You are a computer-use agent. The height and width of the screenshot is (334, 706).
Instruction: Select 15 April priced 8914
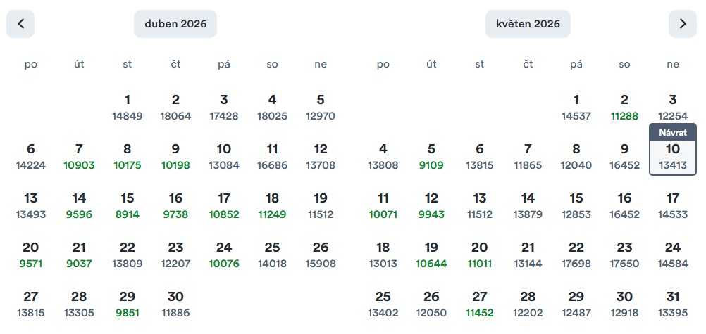(x=128, y=206)
